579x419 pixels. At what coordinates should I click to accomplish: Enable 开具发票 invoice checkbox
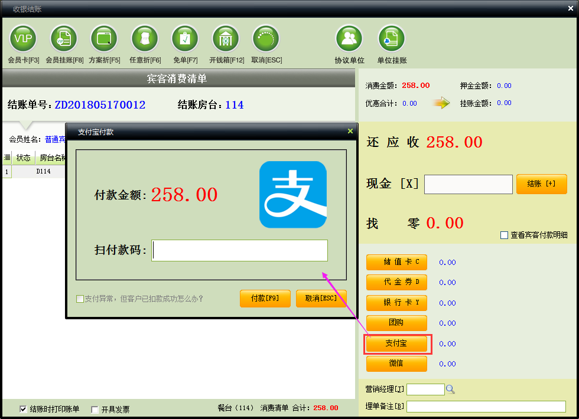pyautogui.click(x=95, y=410)
